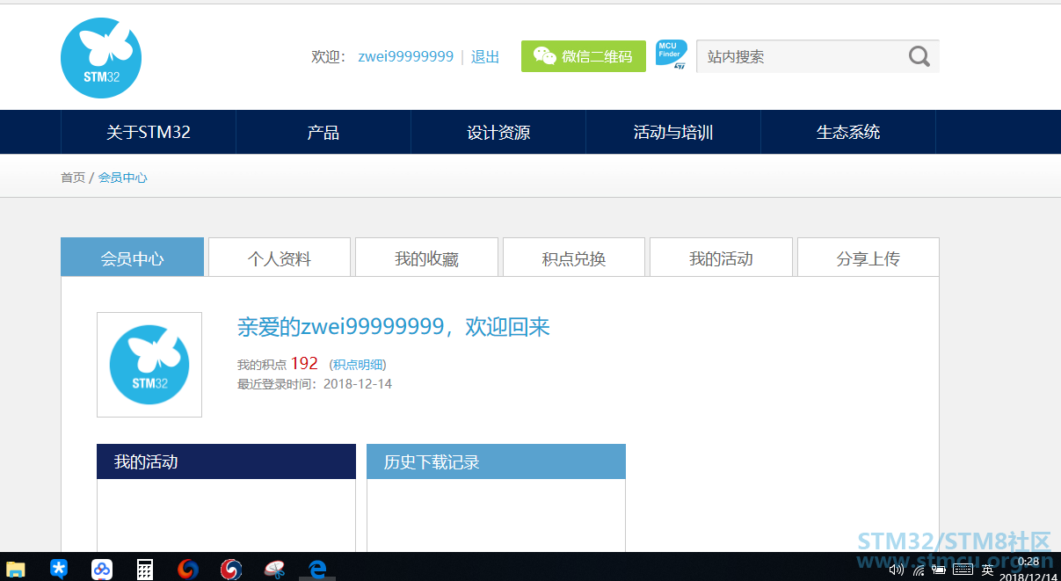1061x581 pixels.
Task: Open the MCU Finder icon
Action: pos(672,55)
